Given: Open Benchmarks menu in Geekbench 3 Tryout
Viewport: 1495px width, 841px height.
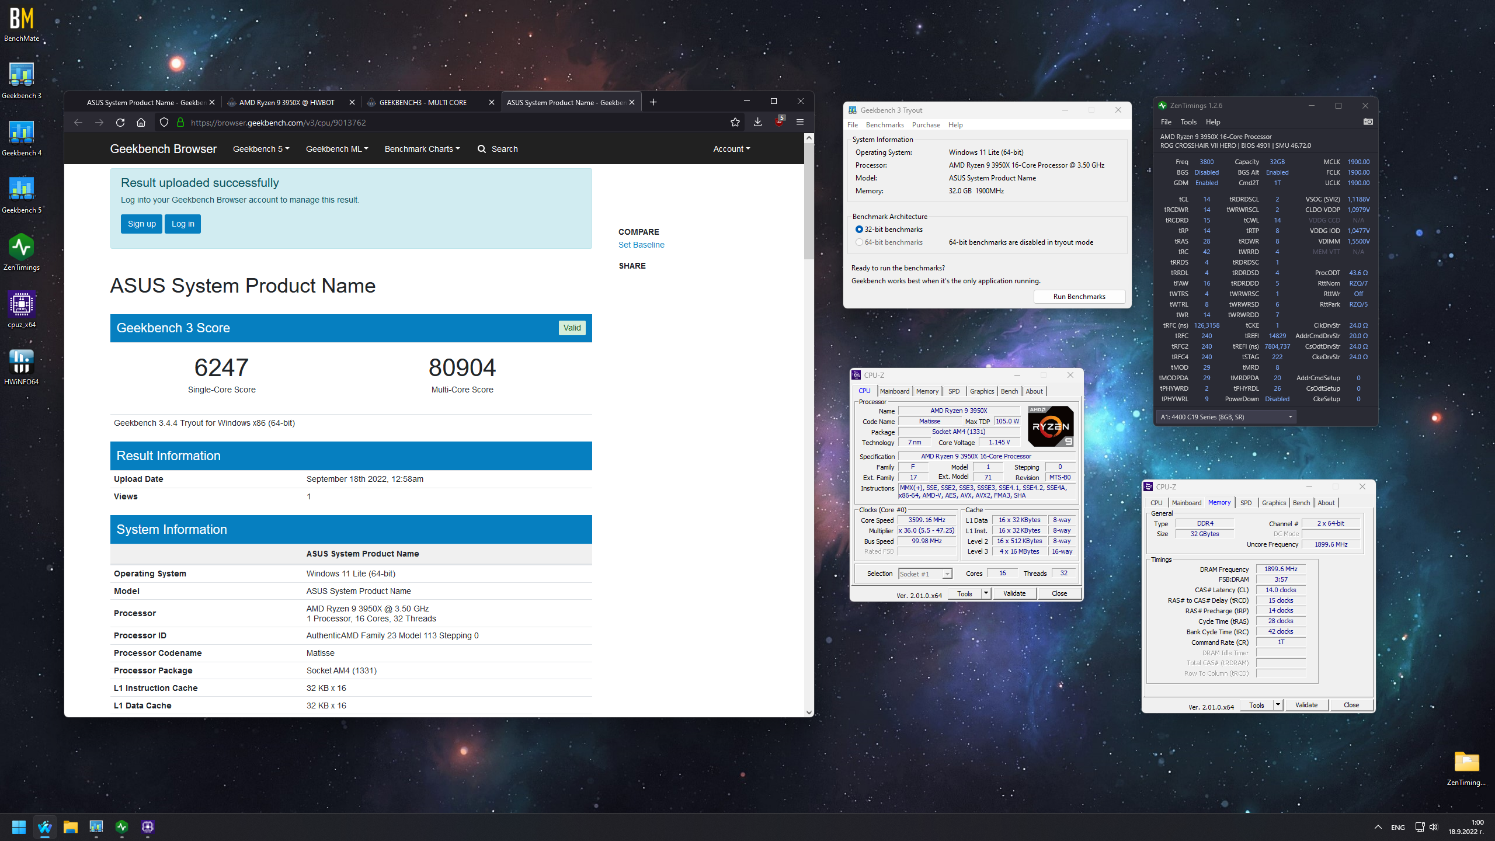Looking at the screenshot, I should tap(885, 125).
